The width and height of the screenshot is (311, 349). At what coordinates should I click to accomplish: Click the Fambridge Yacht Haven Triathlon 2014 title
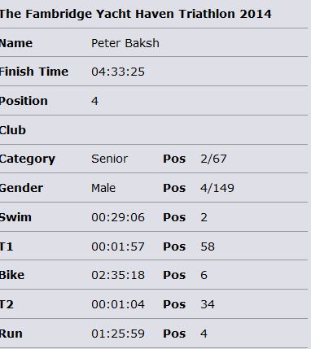coord(135,14)
